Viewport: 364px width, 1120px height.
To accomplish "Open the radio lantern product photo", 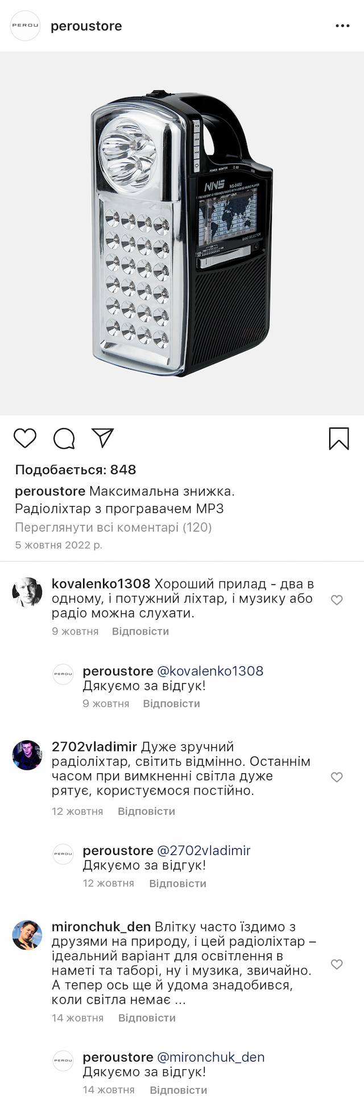I will (x=182, y=233).
